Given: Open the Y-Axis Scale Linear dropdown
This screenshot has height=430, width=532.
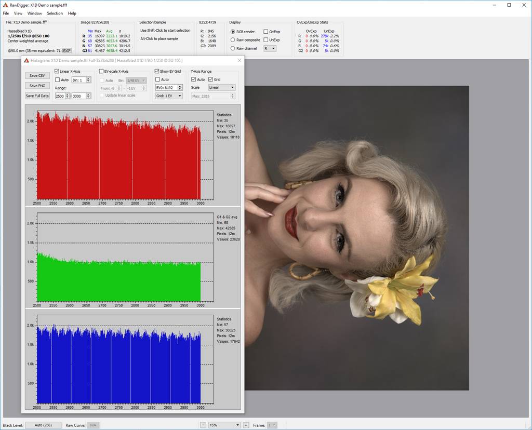Looking at the screenshot, I should (x=221, y=87).
